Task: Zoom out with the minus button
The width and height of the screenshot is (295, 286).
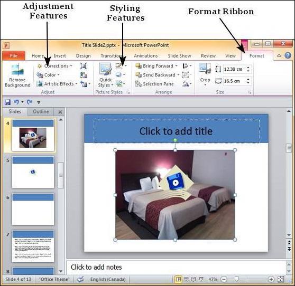Action: coord(224,280)
